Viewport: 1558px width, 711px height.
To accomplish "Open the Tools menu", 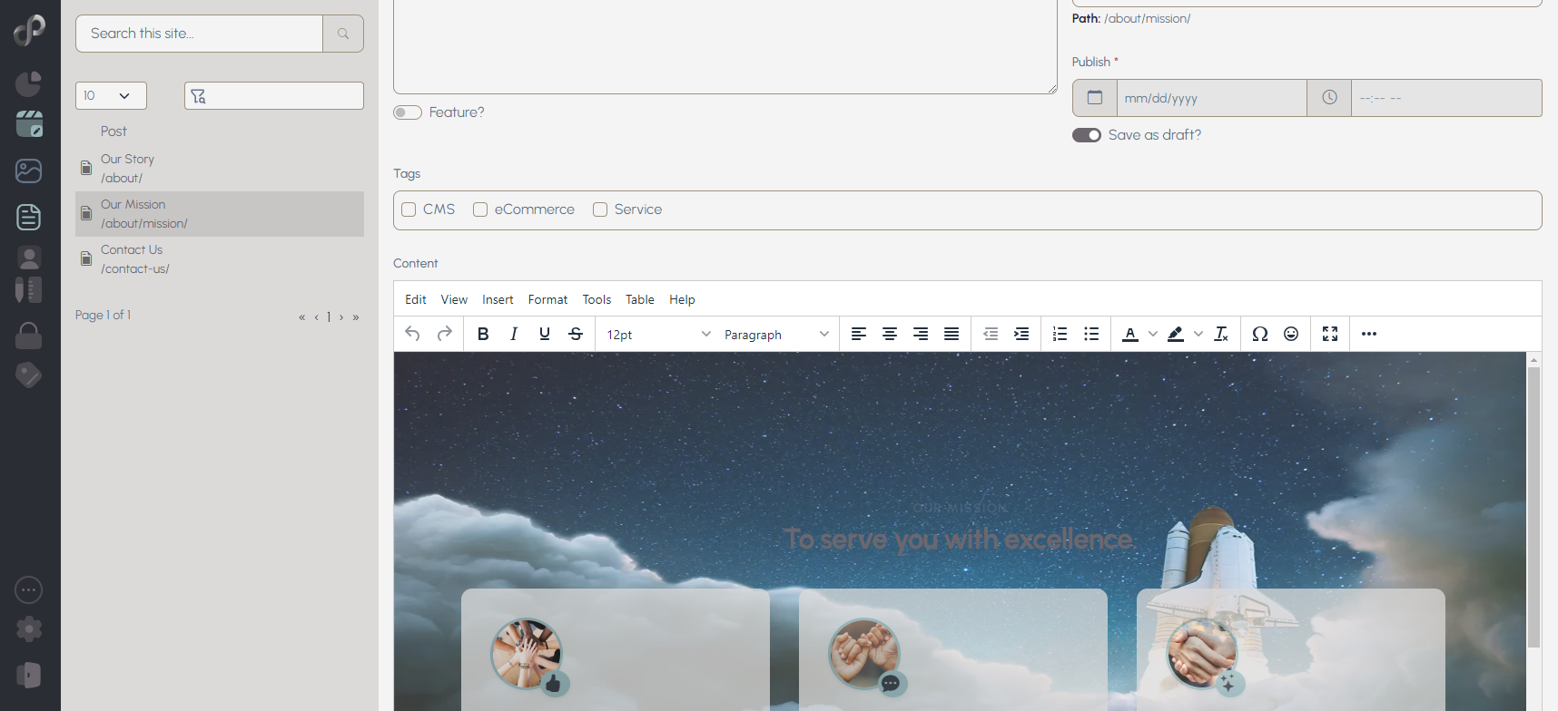I will [597, 299].
